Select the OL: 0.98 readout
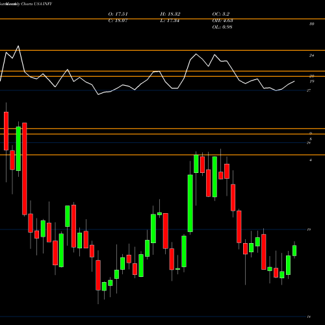This screenshot has width=325, height=325. (222, 27)
